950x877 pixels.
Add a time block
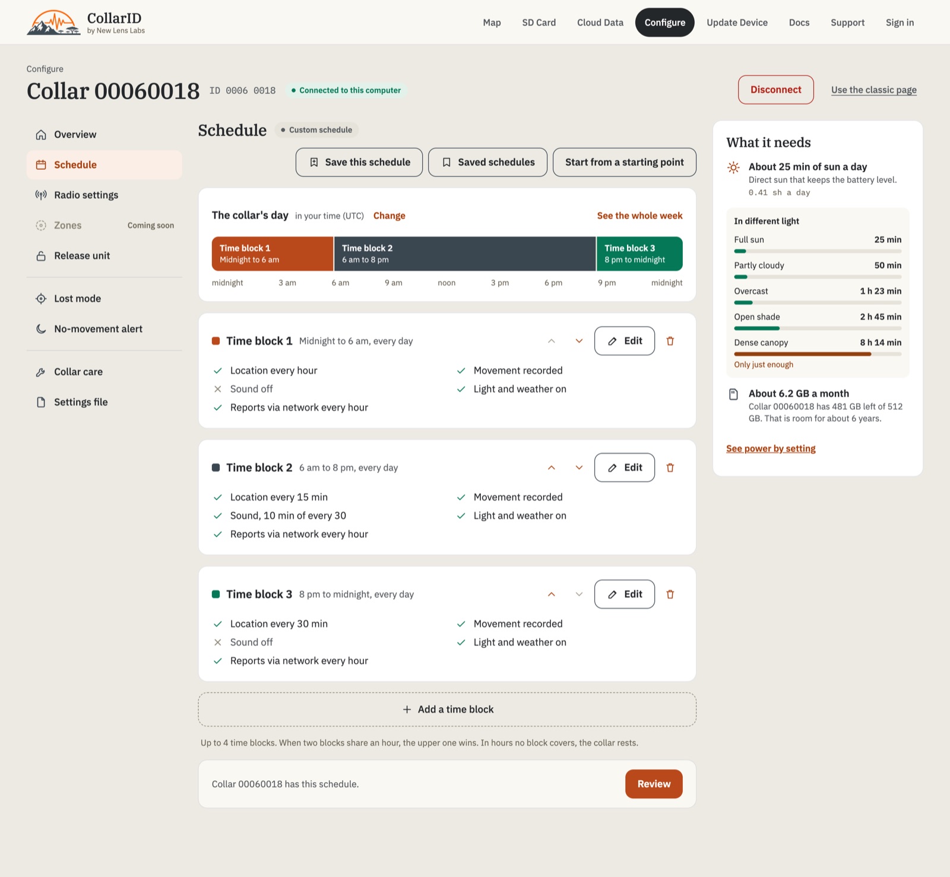coord(447,709)
